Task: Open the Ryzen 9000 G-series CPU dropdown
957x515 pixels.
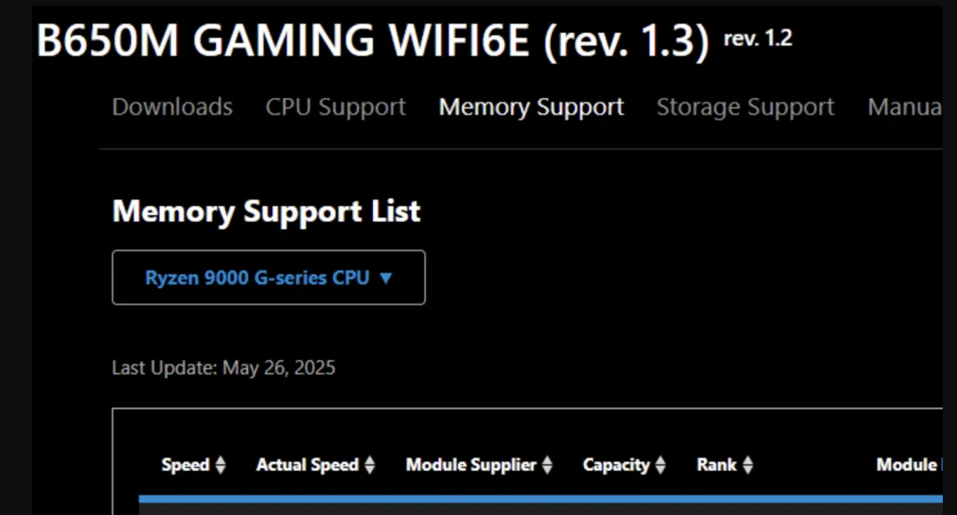Action: (x=268, y=277)
